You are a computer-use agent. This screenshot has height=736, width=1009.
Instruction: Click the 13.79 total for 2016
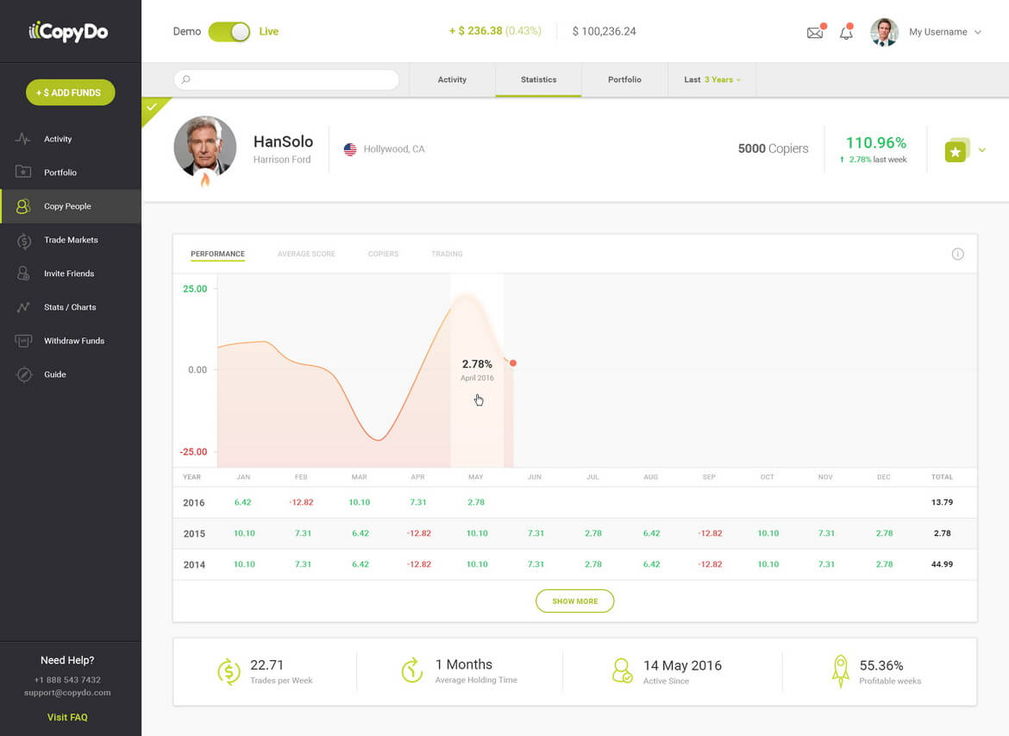click(x=942, y=502)
